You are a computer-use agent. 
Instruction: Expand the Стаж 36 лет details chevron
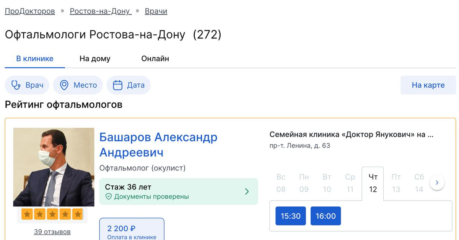(x=247, y=191)
